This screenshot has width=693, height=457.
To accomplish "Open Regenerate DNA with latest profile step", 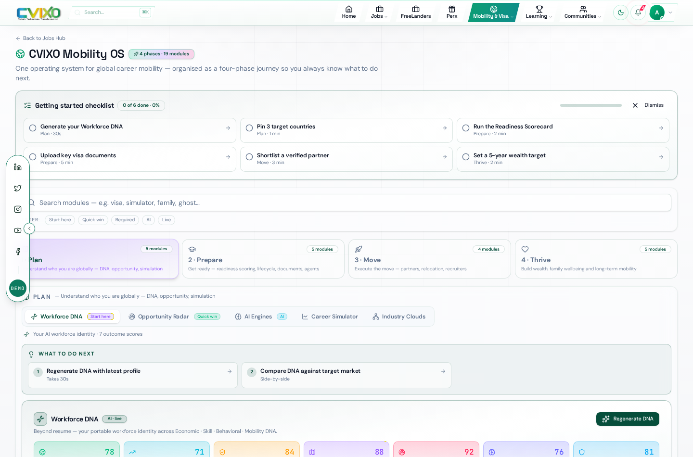I will pyautogui.click(x=133, y=375).
